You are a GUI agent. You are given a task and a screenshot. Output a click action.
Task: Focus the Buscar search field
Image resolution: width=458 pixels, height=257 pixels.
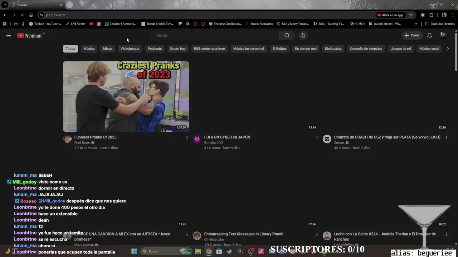(x=216, y=35)
